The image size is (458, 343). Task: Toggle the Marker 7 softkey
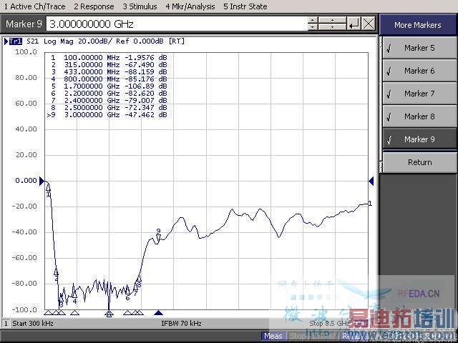[x=419, y=94]
